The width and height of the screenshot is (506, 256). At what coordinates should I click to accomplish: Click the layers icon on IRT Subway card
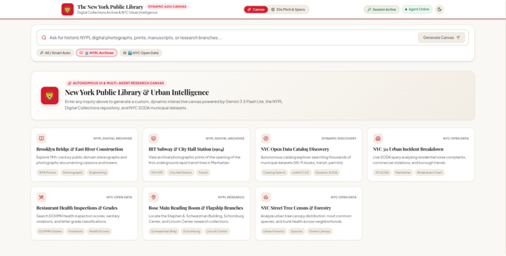[x=154, y=138]
